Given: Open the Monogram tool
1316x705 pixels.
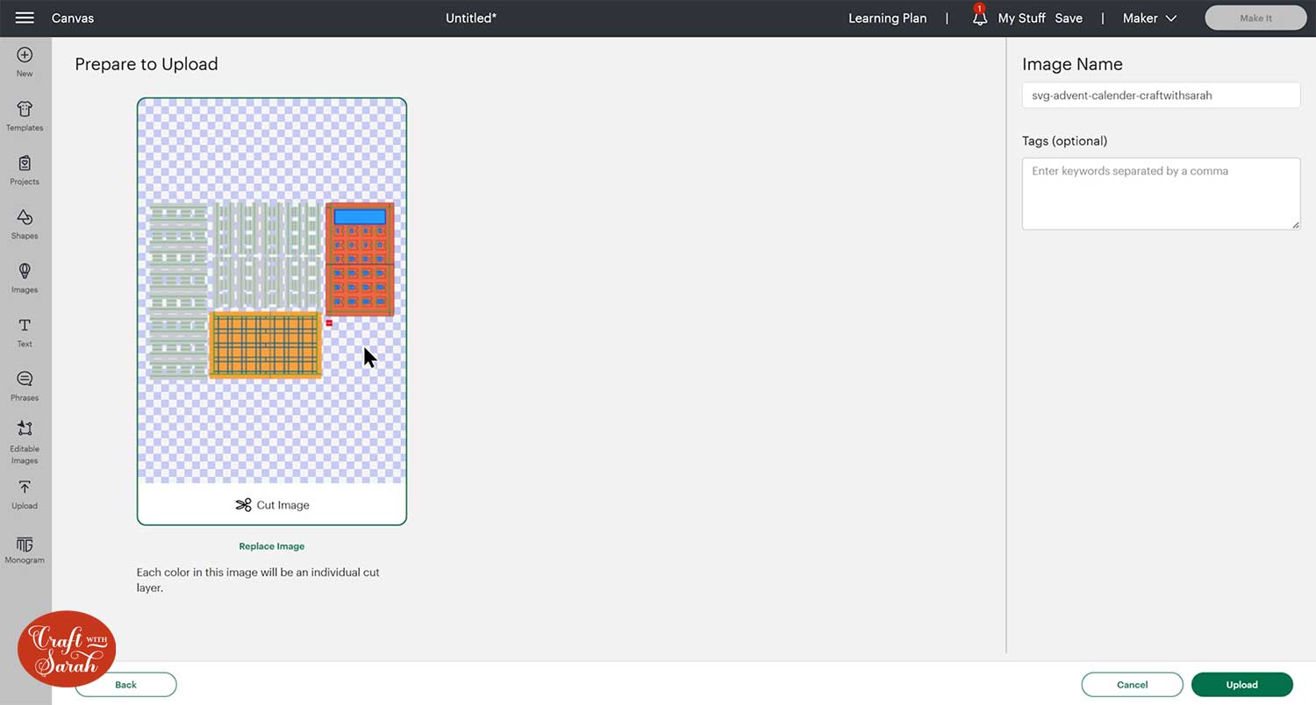Looking at the screenshot, I should [25, 550].
